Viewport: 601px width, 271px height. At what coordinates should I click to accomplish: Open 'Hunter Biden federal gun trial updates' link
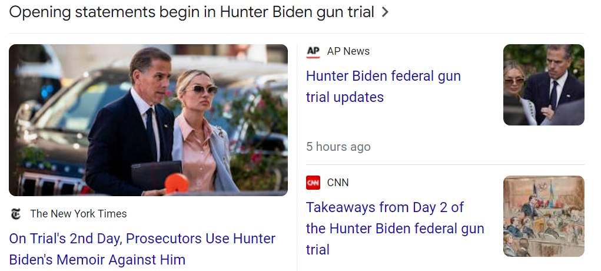click(x=383, y=77)
